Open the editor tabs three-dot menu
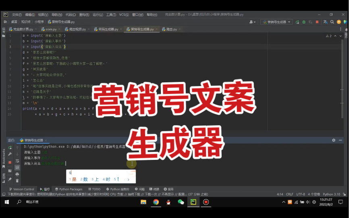The width and height of the screenshot is (349, 218). coord(341,29)
